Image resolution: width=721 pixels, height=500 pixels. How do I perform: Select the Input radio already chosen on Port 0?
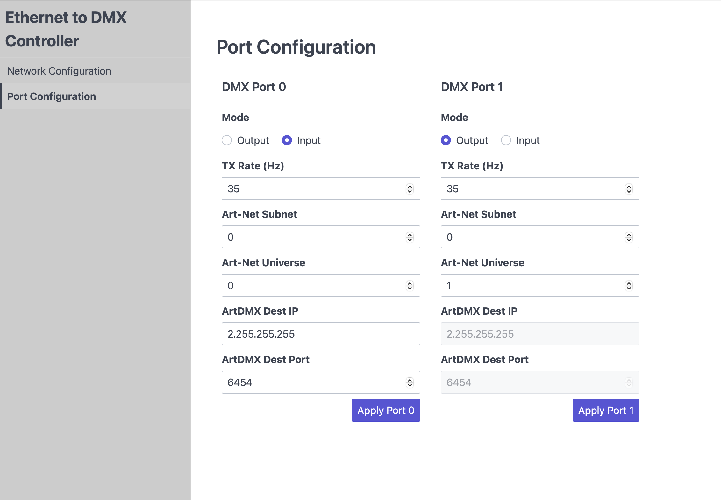click(287, 140)
